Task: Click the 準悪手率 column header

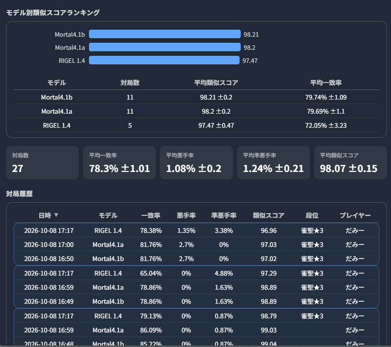Action: (224, 215)
